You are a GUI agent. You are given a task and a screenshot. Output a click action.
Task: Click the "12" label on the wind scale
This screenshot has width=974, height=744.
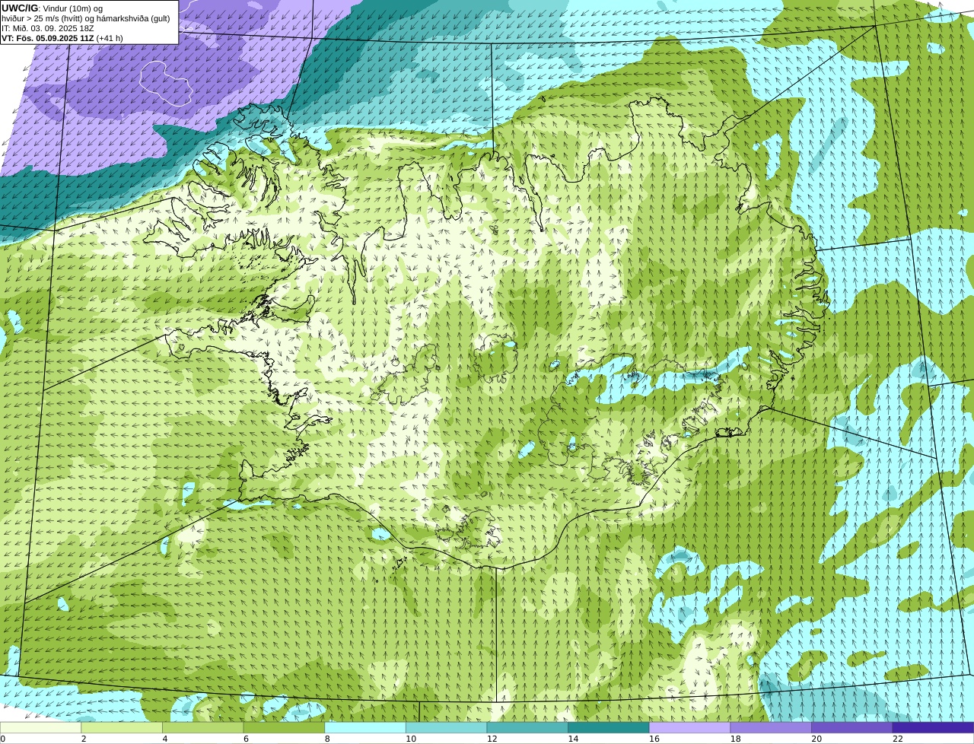coord(492,739)
